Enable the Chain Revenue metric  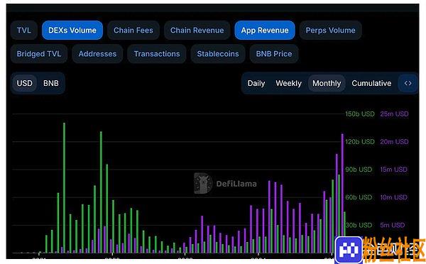197,30
